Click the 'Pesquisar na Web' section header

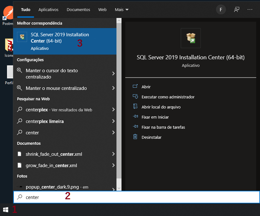[x=33, y=99]
